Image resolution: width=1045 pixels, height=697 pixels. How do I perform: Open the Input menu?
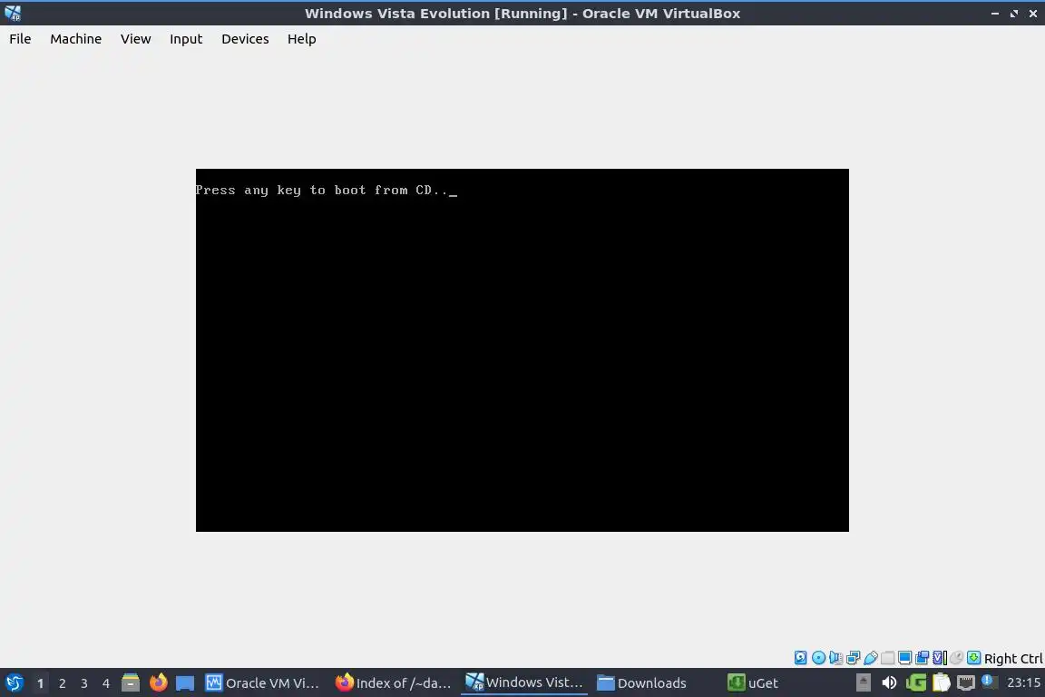tap(185, 39)
